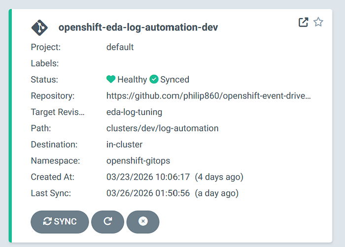Sync the application with SYNC button

tap(60, 222)
